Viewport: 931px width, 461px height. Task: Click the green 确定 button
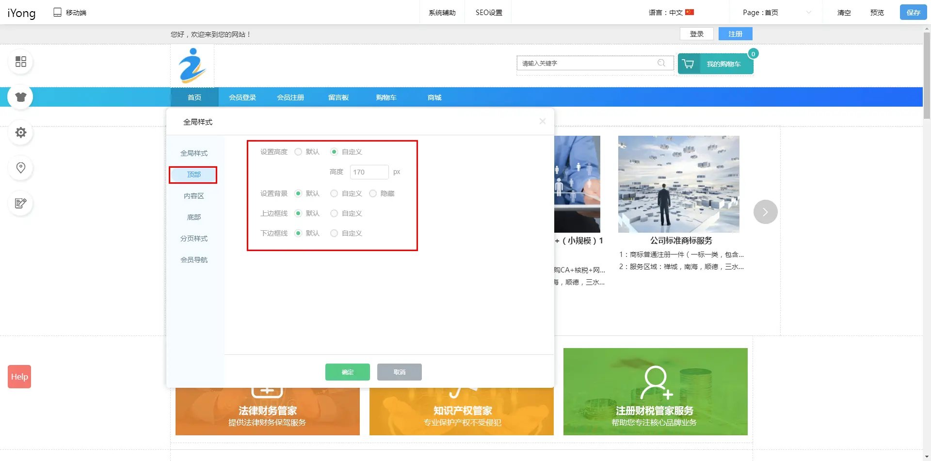pyautogui.click(x=347, y=372)
